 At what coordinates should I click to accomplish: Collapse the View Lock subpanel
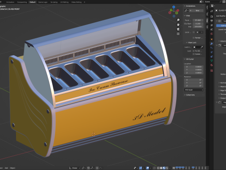coord(186,42)
